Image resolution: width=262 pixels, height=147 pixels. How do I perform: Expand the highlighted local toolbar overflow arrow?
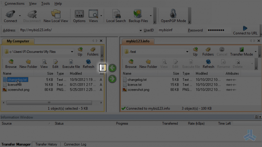click(x=103, y=68)
